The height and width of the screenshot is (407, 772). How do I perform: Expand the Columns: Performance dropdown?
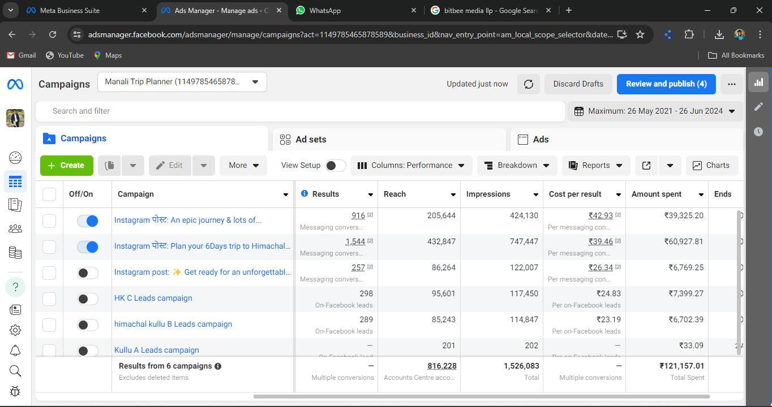coord(411,166)
